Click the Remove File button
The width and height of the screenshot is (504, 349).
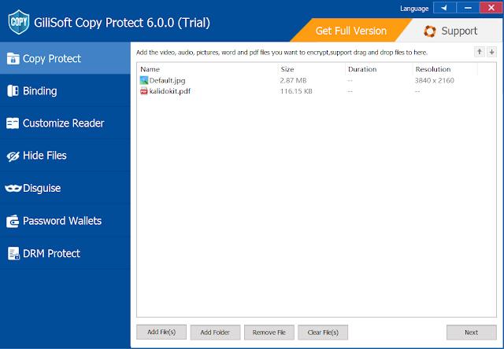point(269,332)
